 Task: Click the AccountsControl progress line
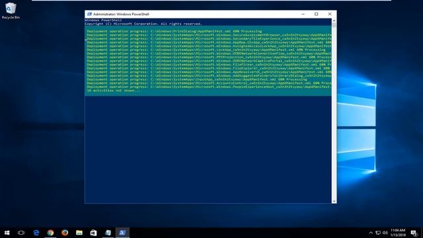click(209, 83)
